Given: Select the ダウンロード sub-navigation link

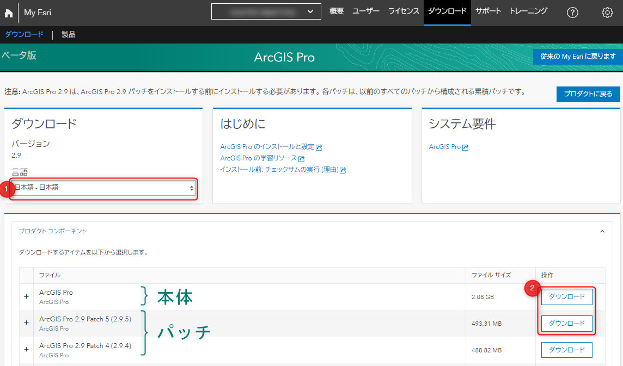Looking at the screenshot, I should click(24, 35).
